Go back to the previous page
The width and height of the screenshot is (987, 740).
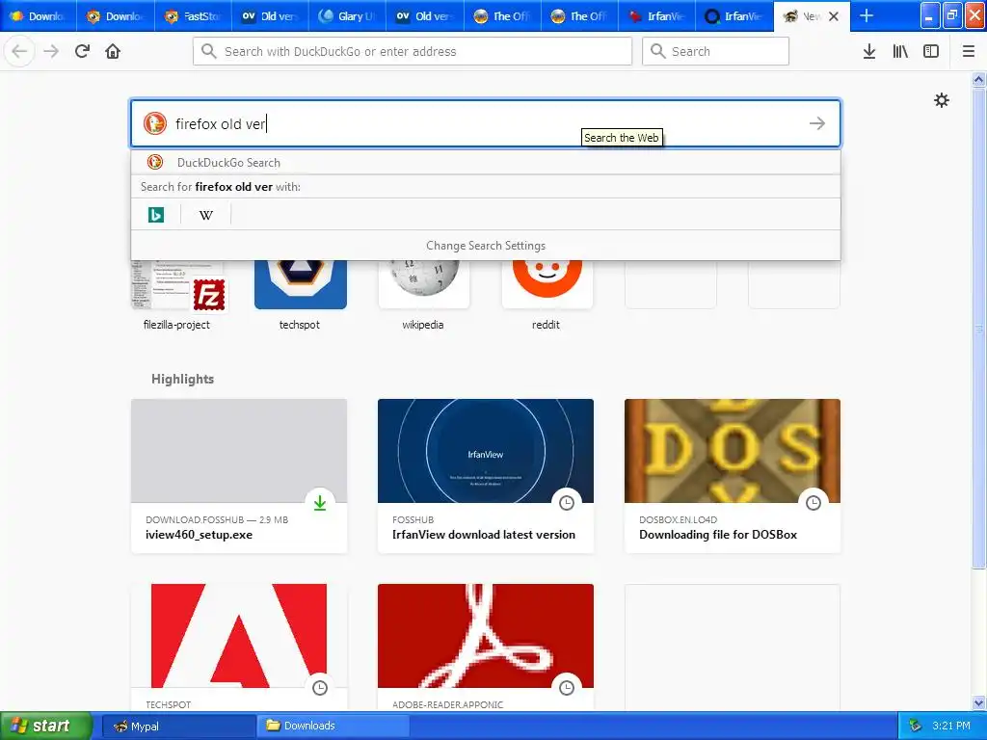[19, 51]
